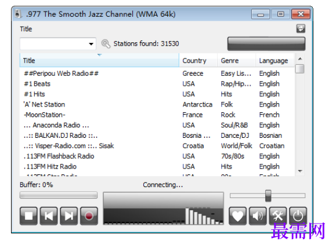Click the speaker app icon in title bar
Image resolution: width=336 pixels, height=249 pixels.
click(x=18, y=14)
